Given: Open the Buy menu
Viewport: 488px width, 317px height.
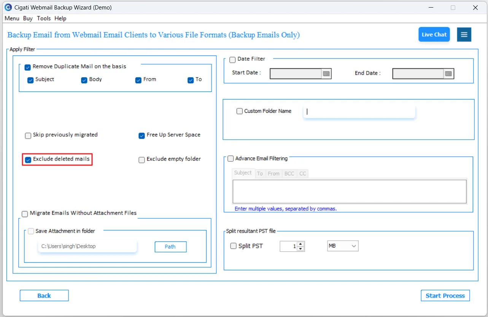Looking at the screenshot, I should [x=28, y=18].
